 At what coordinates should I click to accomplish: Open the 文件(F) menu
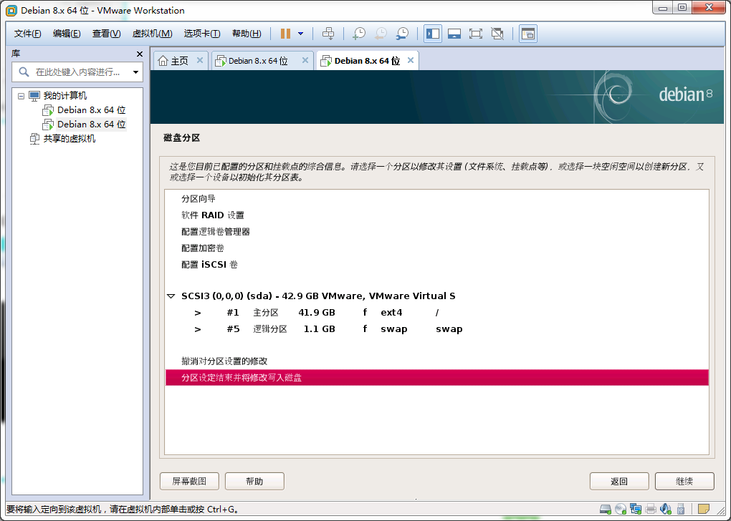click(27, 34)
